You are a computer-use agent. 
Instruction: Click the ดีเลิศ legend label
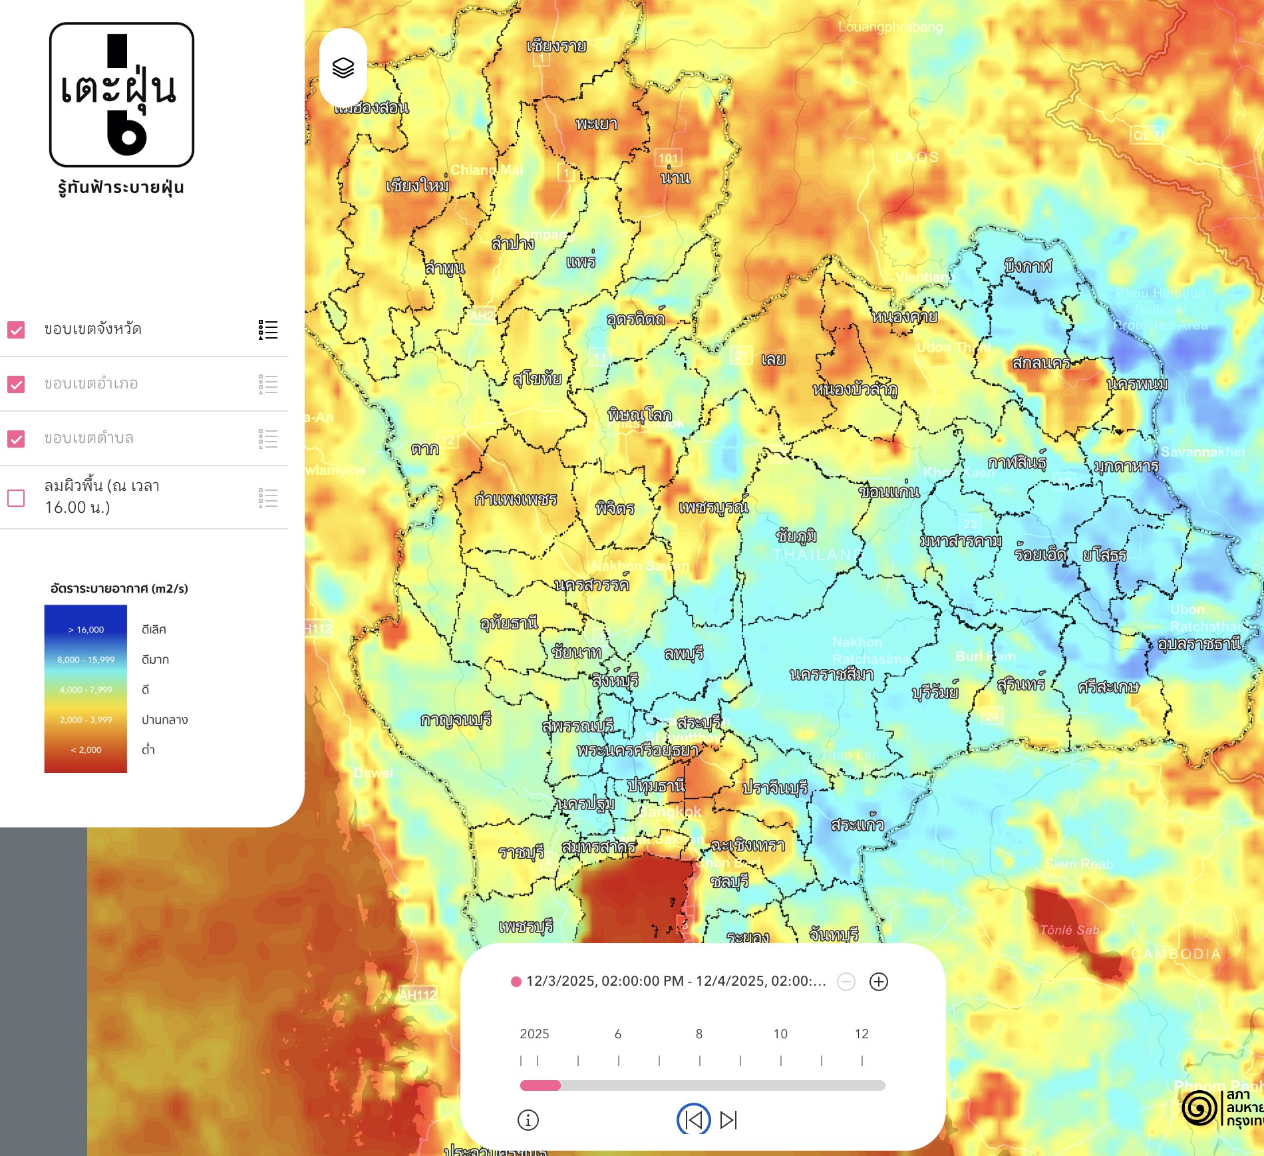click(x=154, y=629)
